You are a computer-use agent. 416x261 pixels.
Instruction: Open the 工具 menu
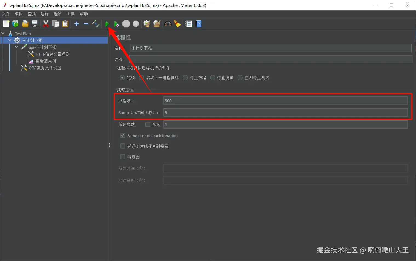point(71,14)
